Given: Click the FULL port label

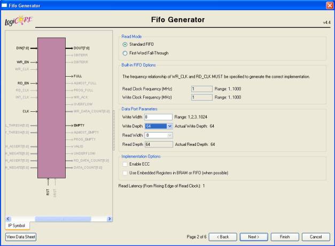Looking at the screenshot, I should coord(77,76).
